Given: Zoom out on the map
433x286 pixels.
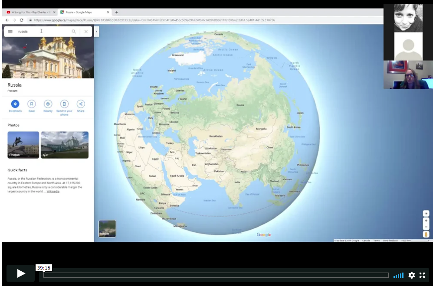Looking at the screenshot, I should tap(426, 227).
